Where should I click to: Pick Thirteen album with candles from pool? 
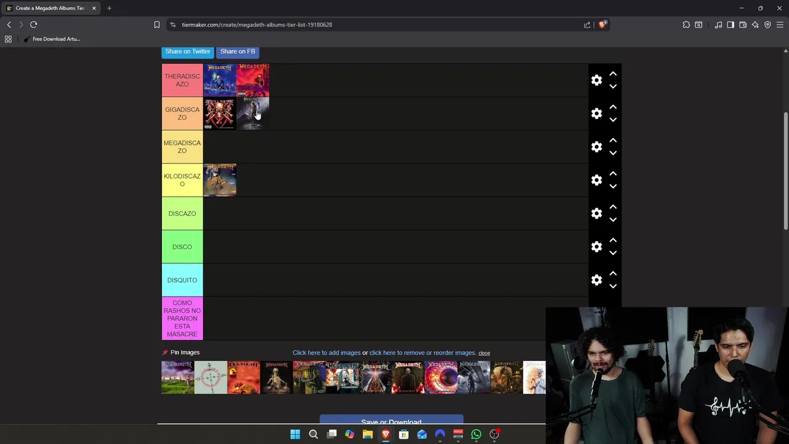click(408, 377)
